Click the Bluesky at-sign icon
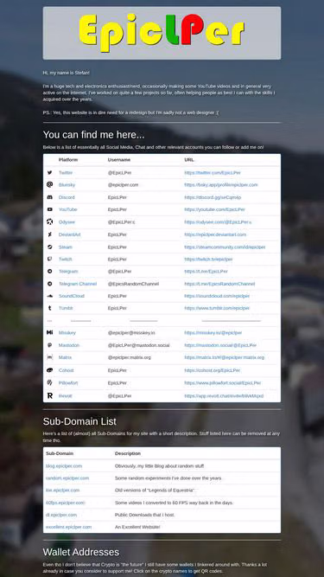Screen dimensions: 324x577 click(x=49, y=185)
